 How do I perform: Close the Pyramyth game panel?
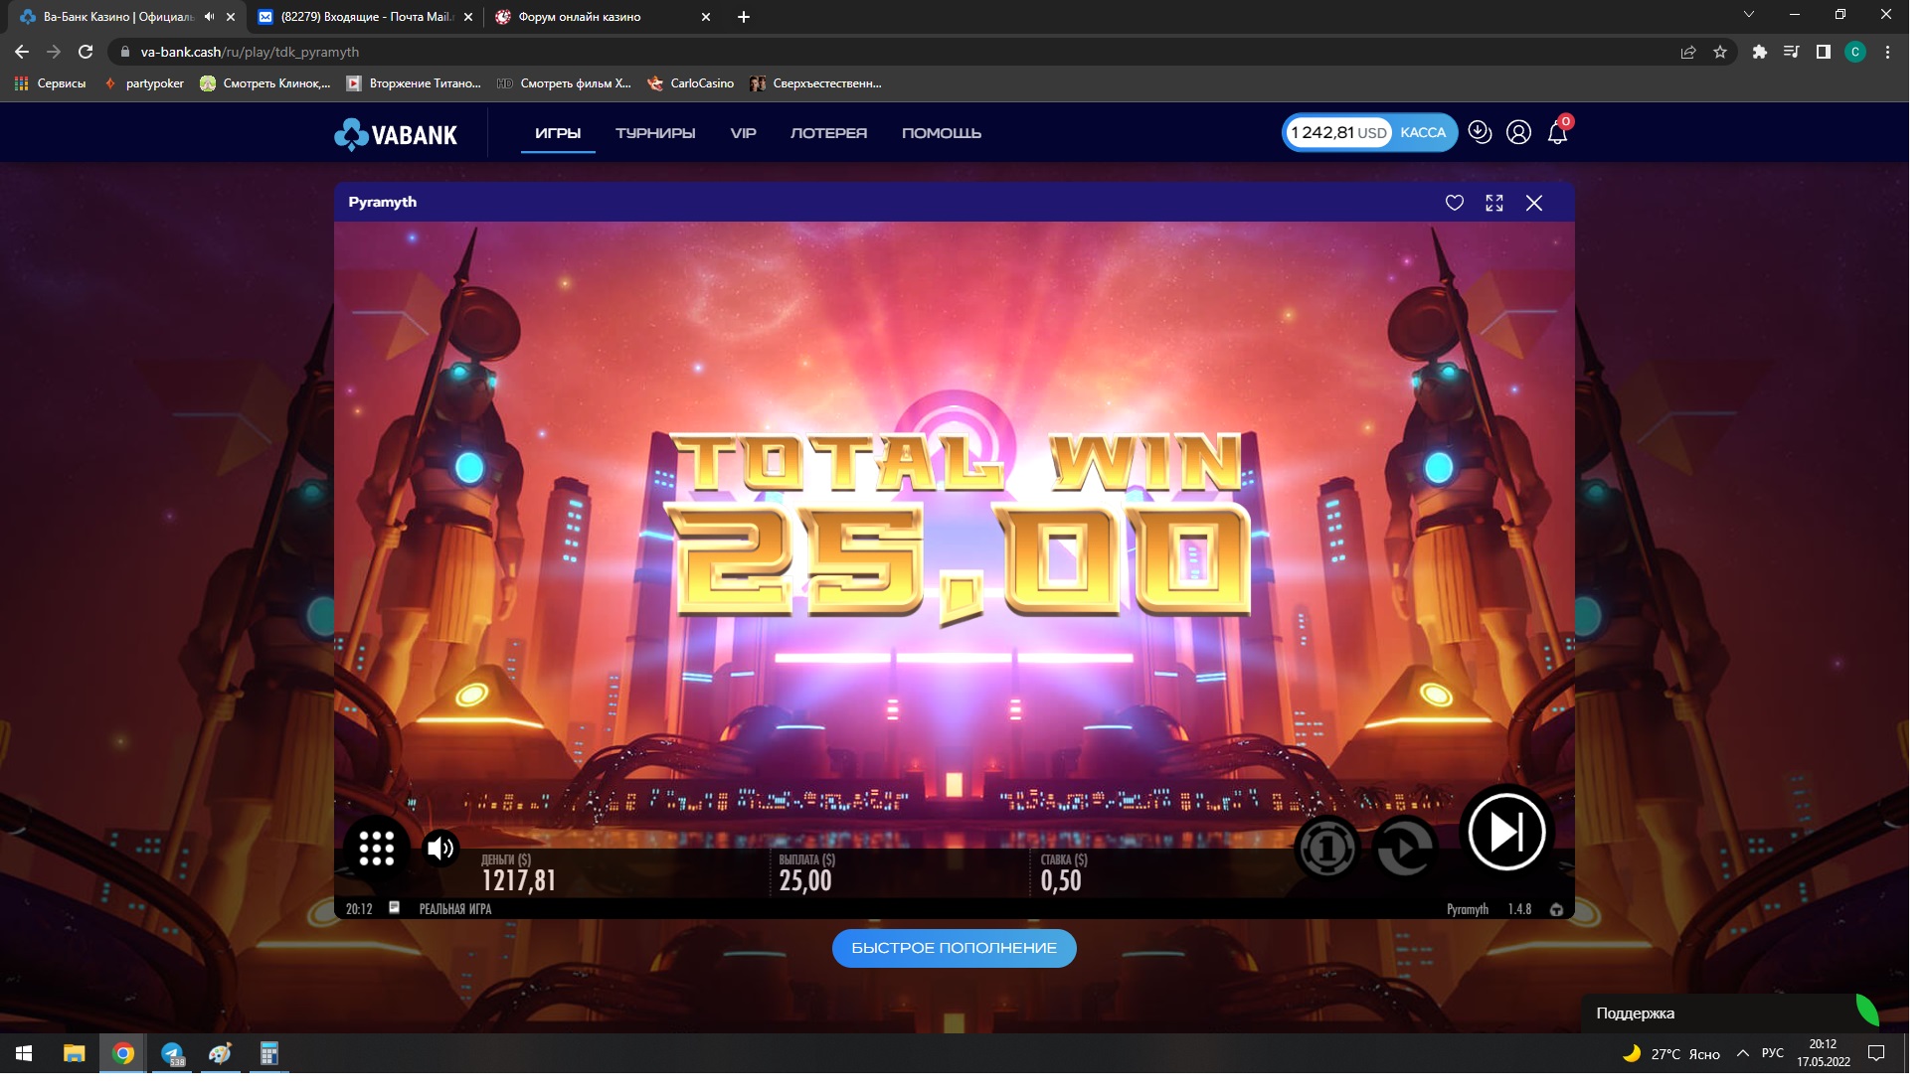pyautogui.click(x=1534, y=203)
